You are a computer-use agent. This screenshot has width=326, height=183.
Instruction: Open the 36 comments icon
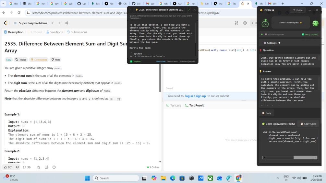[27, 167]
